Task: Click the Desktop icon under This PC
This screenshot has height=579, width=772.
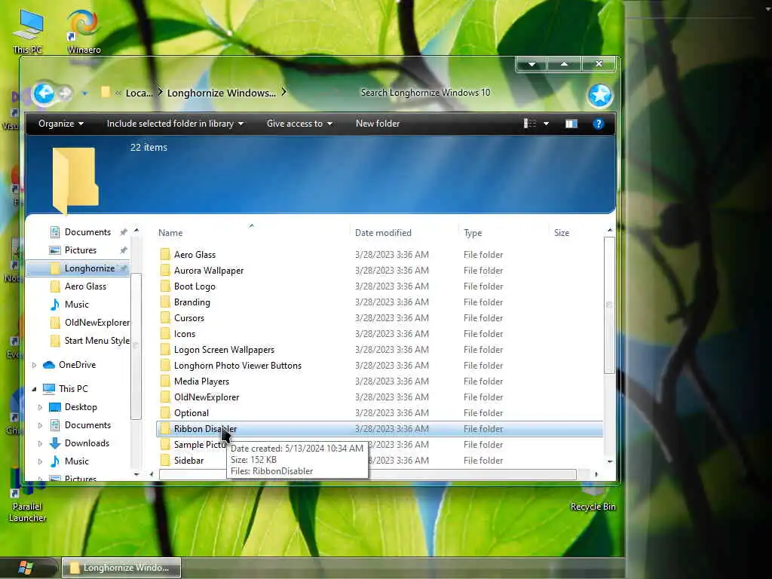Action: pyautogui.click(x=55, y=407)
